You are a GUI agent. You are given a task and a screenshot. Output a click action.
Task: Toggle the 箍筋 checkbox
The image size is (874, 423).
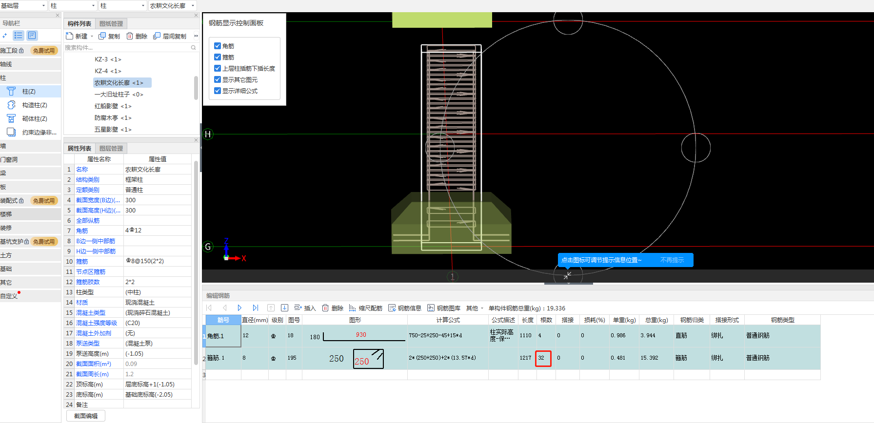[218, 57]
